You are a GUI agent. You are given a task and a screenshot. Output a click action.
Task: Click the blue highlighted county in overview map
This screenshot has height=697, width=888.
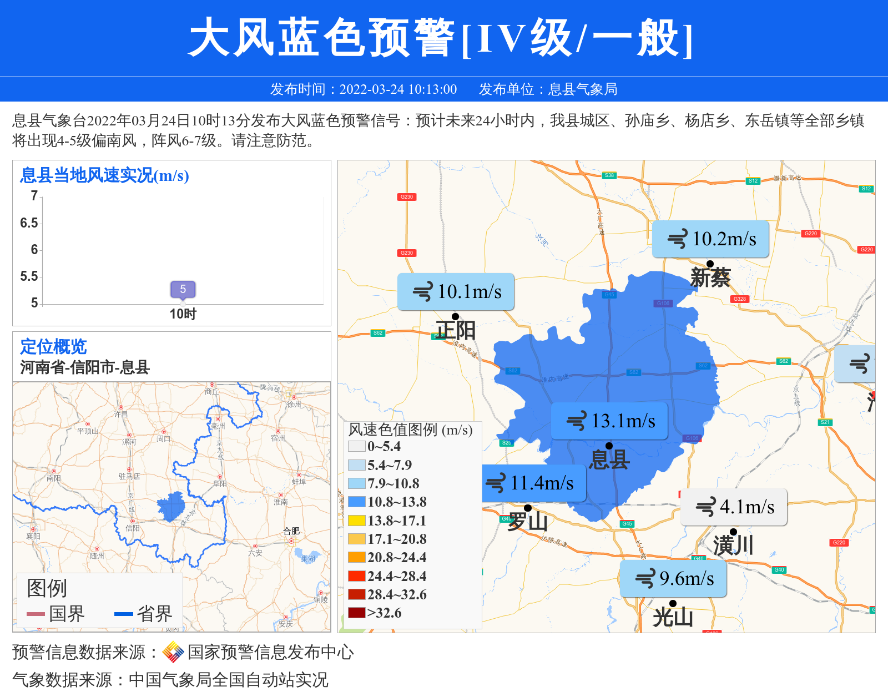click(171, 506)
